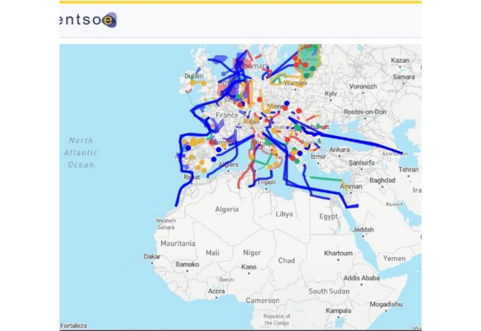Click the Baghdad city label
Screen dimensions: 481x331
tap(382, 181)
